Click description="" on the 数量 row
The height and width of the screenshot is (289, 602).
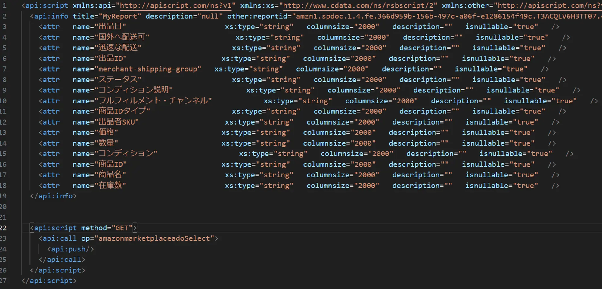click(x=419, y=143)
